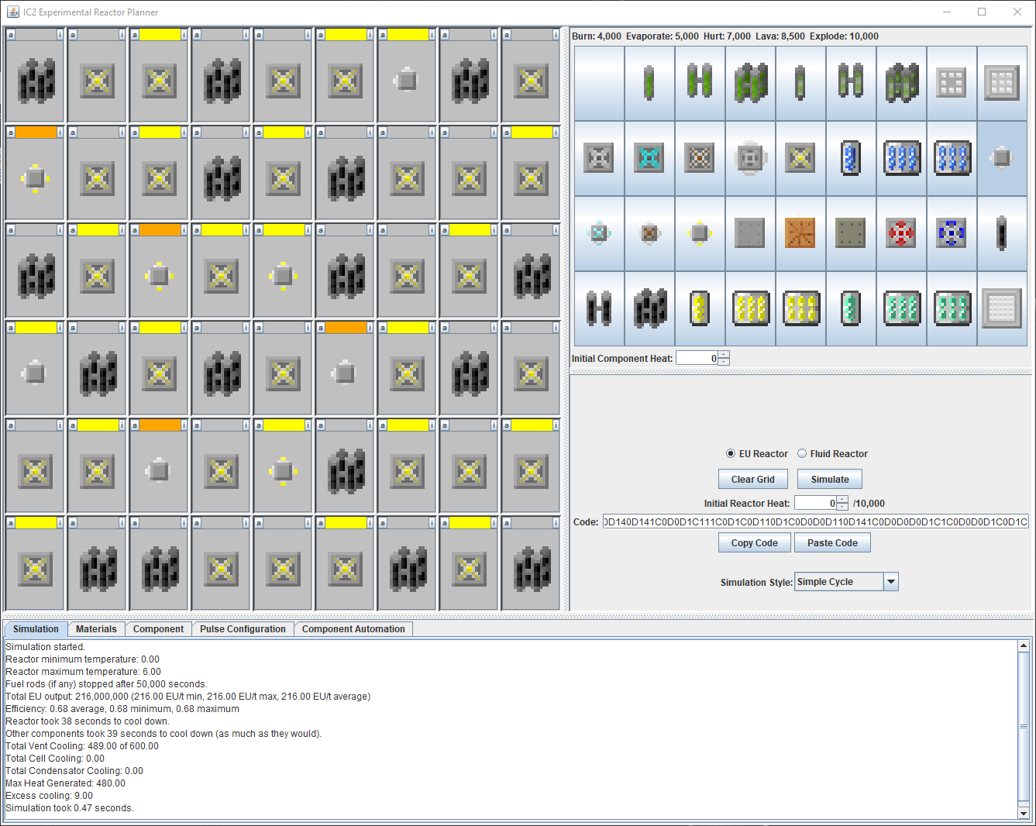Click the Simple Cycle combo box text
Screen dimensions: 1036x826
[x=838, y=582]
